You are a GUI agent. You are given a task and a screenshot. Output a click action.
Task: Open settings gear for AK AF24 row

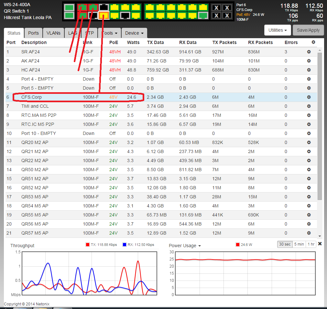point(309,61)
